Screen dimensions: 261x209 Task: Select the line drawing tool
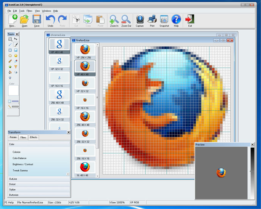[x=10, y=44]
